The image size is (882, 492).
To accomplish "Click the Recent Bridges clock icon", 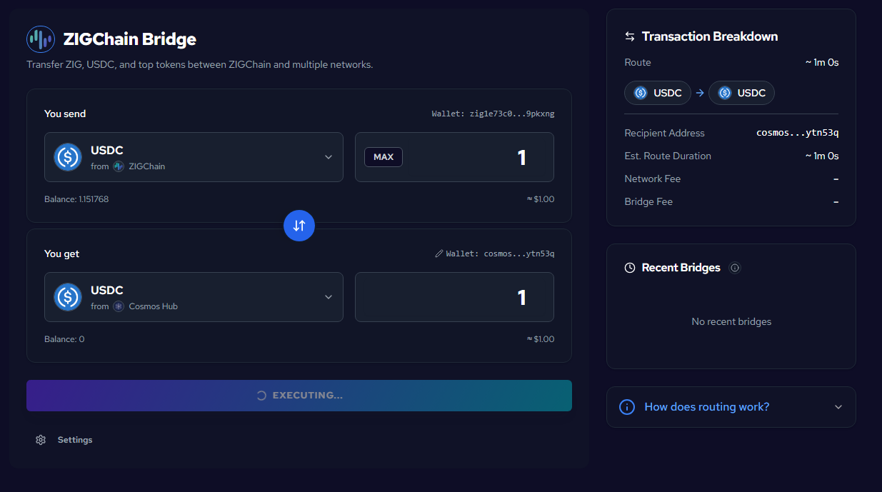I will (x=630, y=268).
